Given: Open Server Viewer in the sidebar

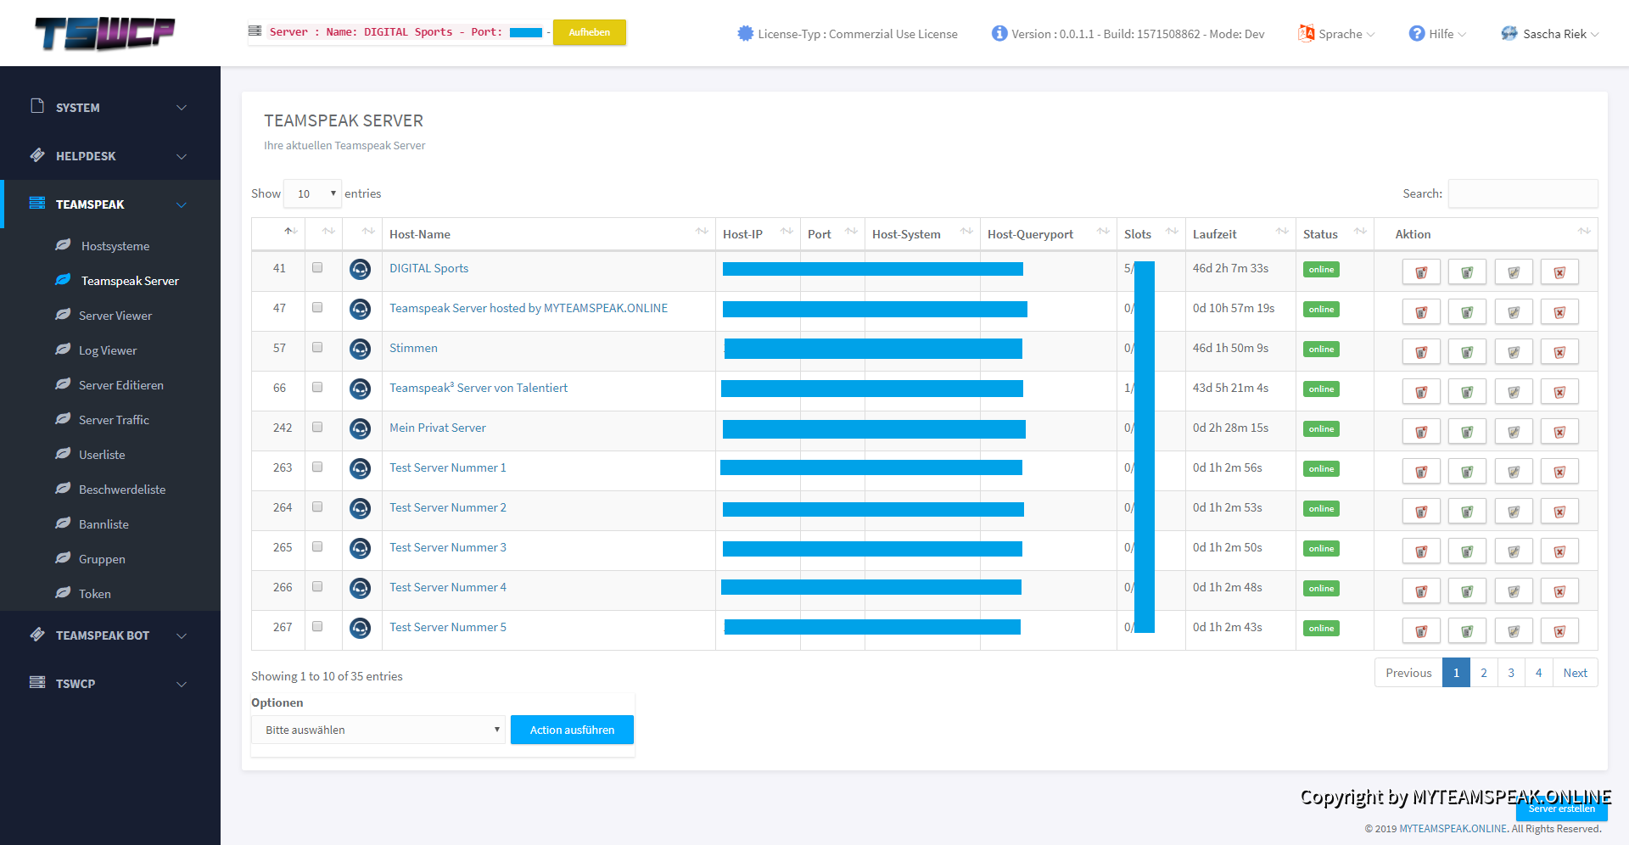Looking at the screenshot, I should (x=115, y=316).
